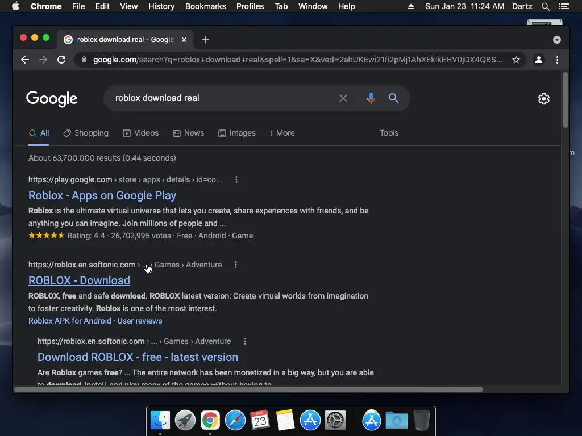This screenshot has height=436, width=582.
Task: Expand the More search categories
Action: point(282,133)
